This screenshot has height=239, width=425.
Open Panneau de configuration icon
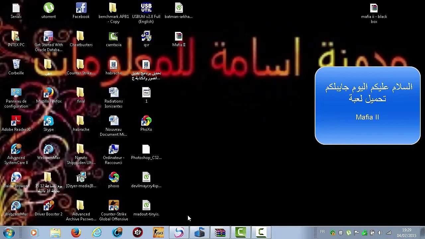point(16,98)
